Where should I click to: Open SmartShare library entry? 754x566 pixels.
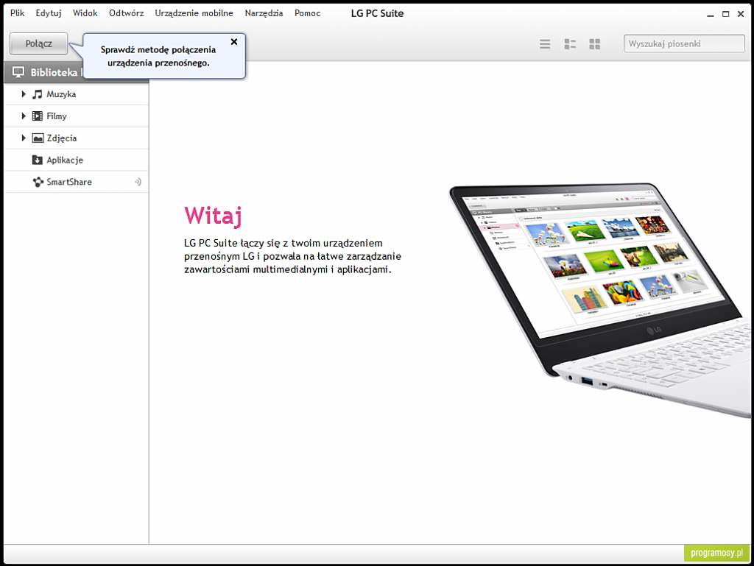[x=76, y=182]
